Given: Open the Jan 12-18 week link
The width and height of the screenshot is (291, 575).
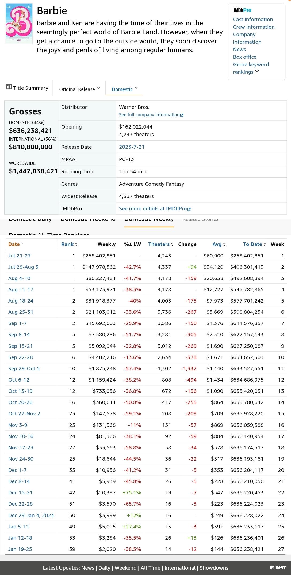Looking at the screenshot, I should (20, 538).
